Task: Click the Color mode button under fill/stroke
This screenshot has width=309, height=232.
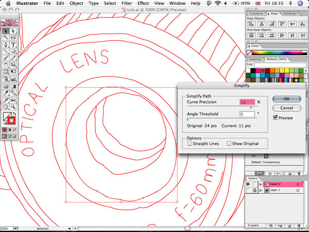Action: [5, 130]
